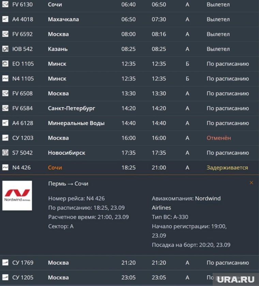Click the Azimuth icon beside A4 4018
This screenshot has width=259, height=286.
[5, 19]
